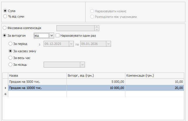Click 'Компенсація (грн.)' column header
The image size is (188, 121).
click(x=154, y=75)
